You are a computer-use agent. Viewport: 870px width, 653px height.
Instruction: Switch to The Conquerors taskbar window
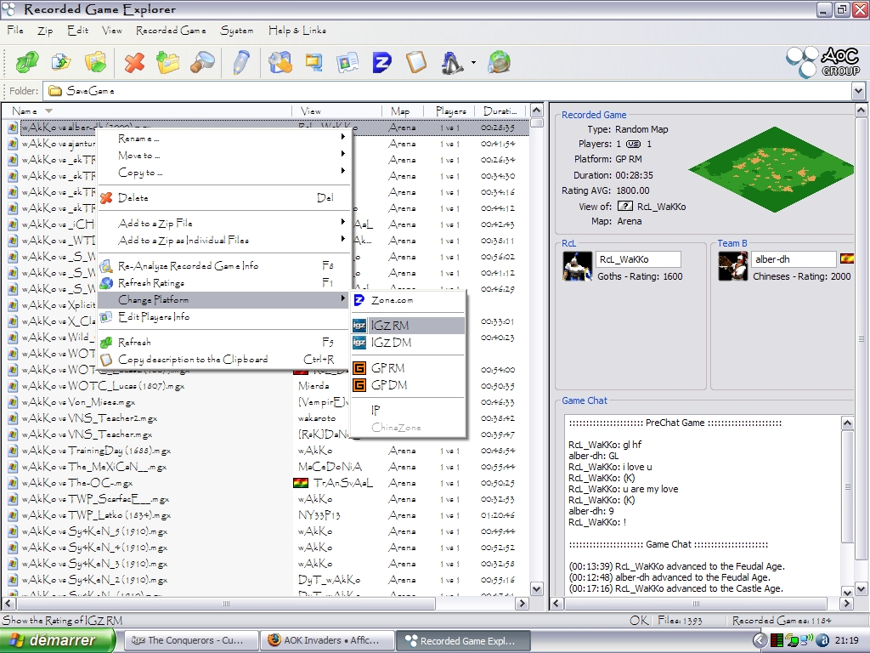tap(191, 640)
